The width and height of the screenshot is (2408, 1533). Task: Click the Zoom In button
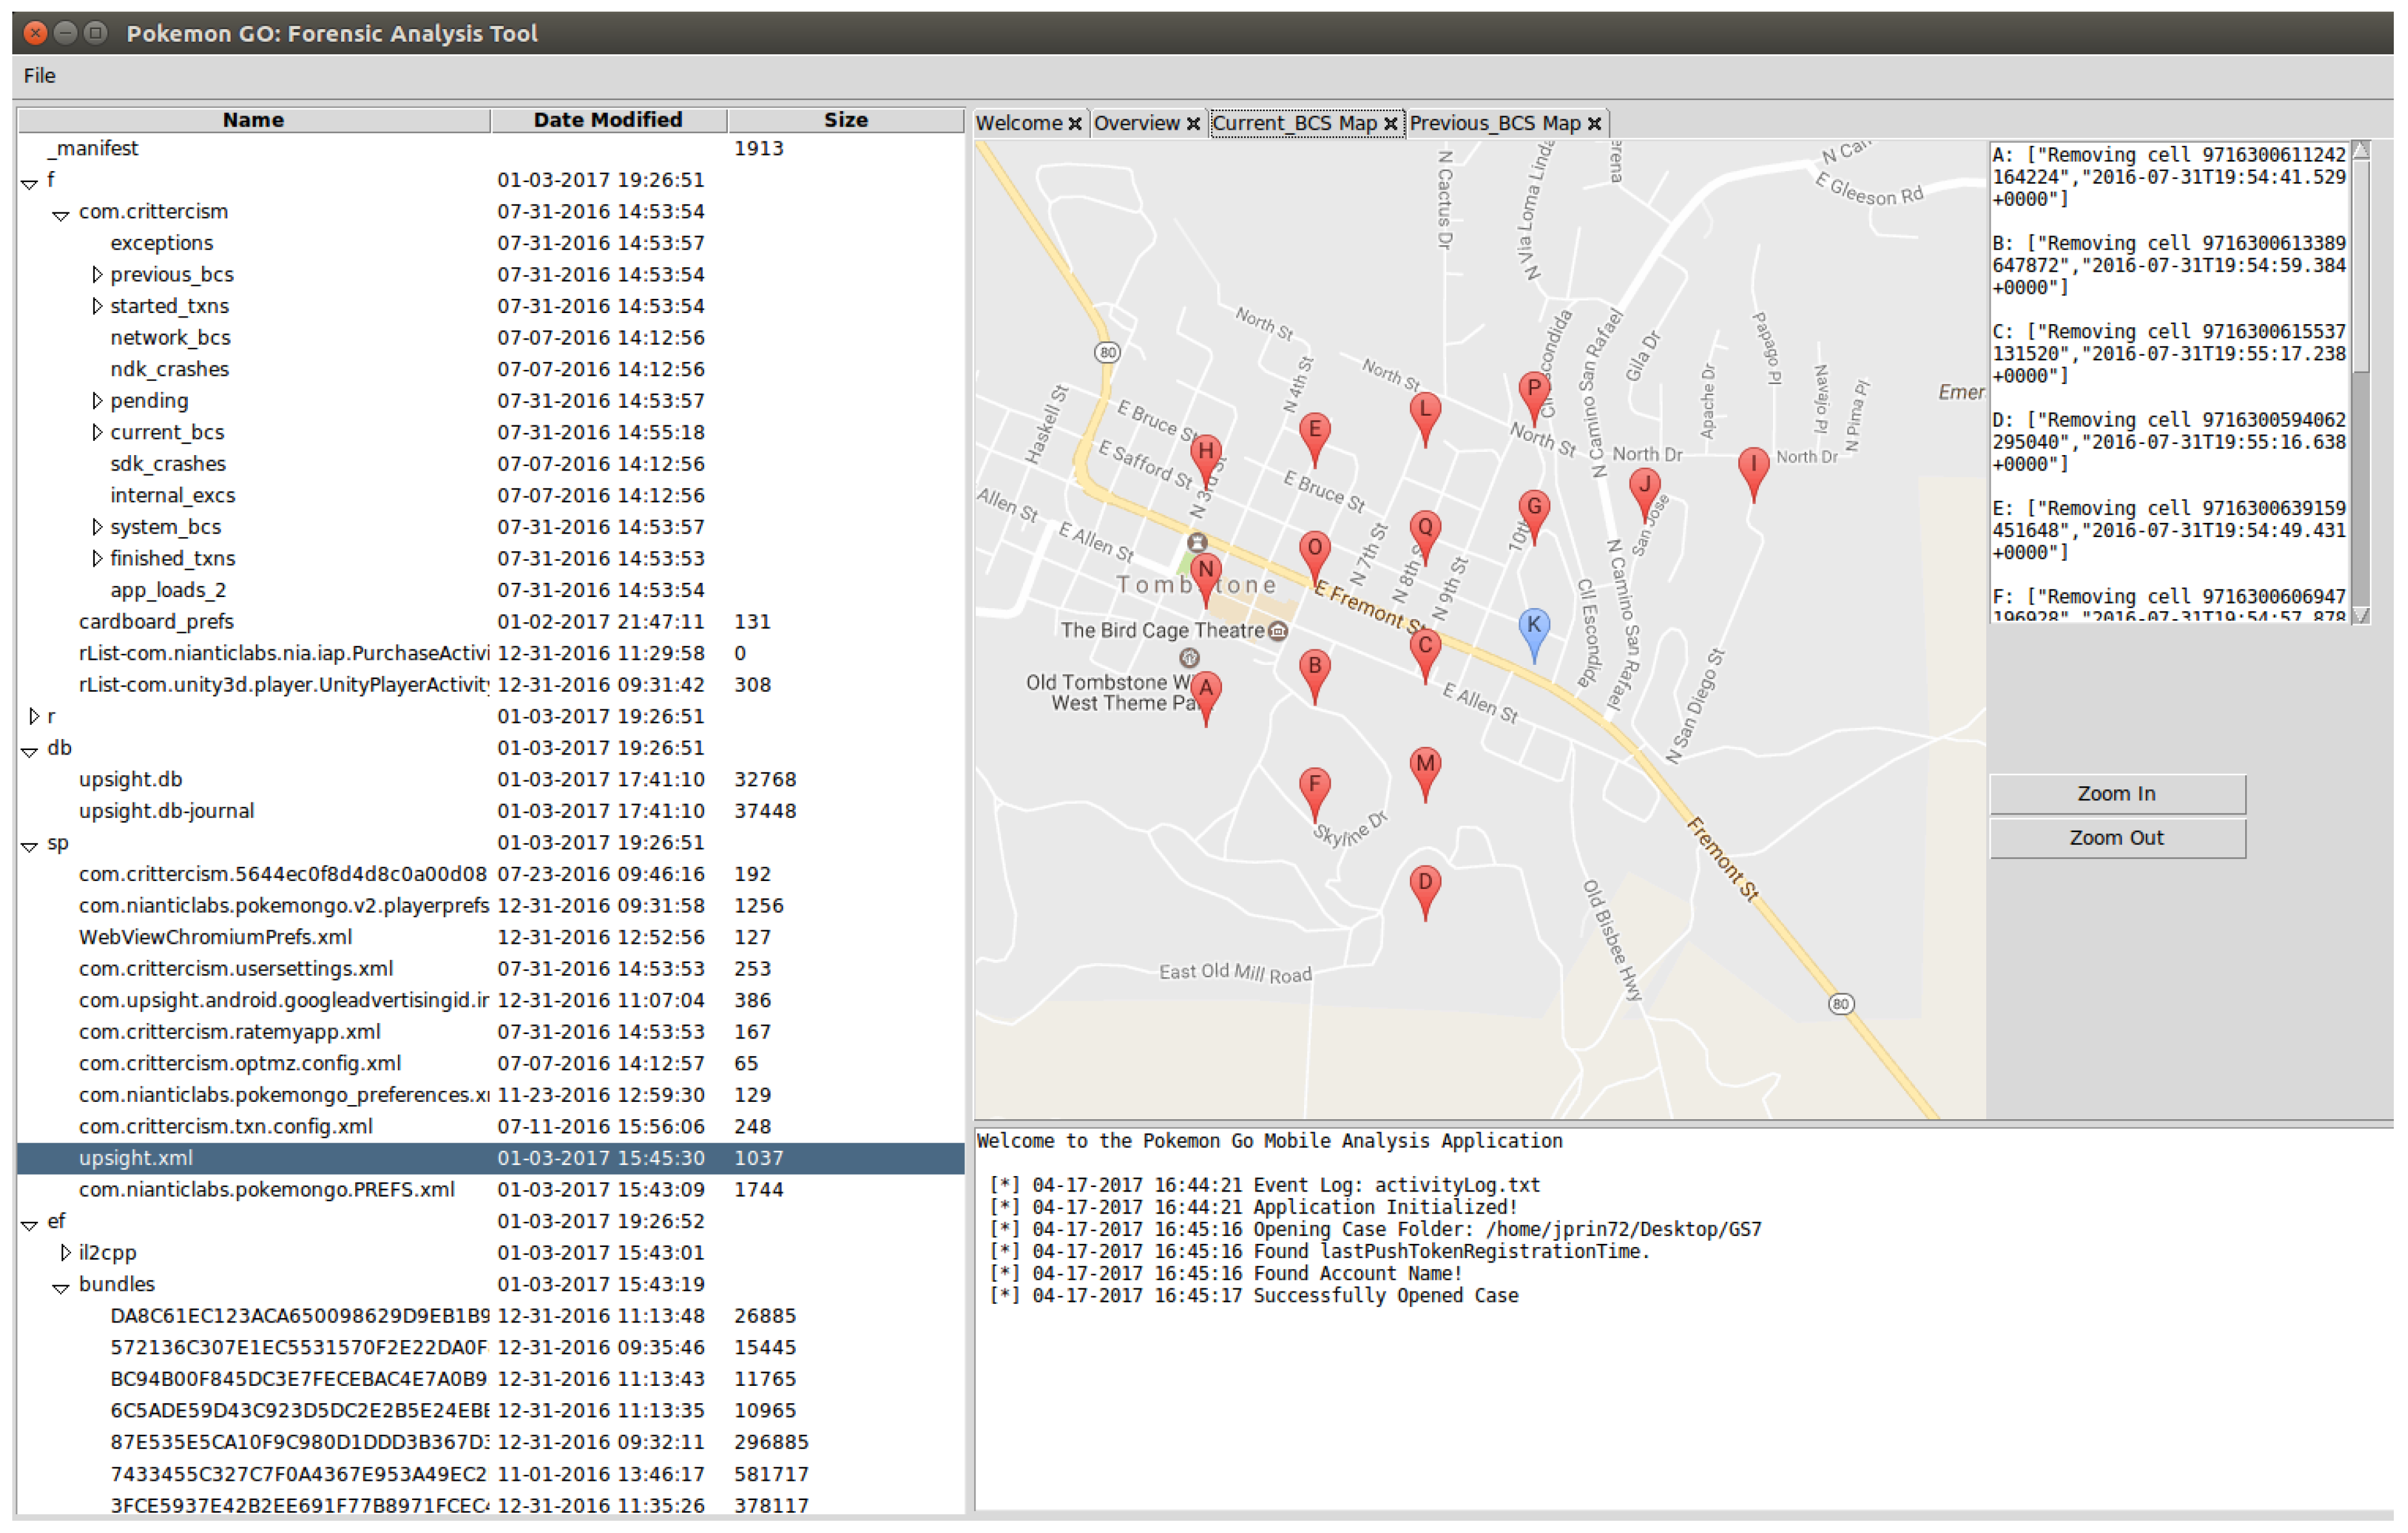pyautogui.click(x=2116, y=795)
